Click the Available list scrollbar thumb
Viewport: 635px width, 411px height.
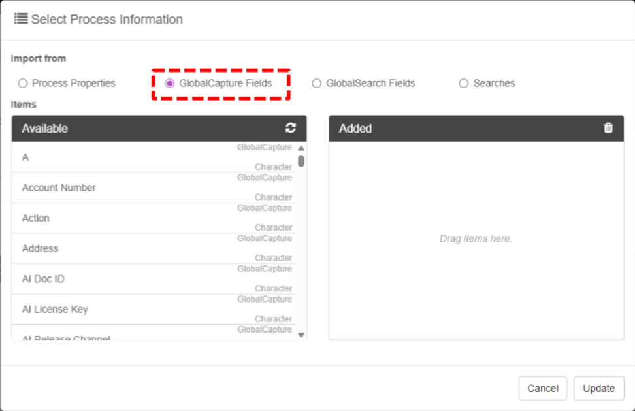coord(301,161)
